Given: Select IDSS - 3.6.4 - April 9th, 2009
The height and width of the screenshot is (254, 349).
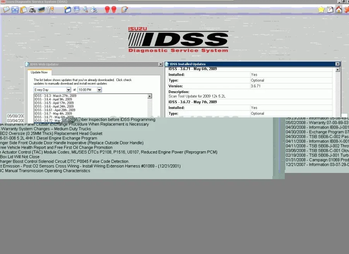Looking at the screenshot, I should 53,99.
